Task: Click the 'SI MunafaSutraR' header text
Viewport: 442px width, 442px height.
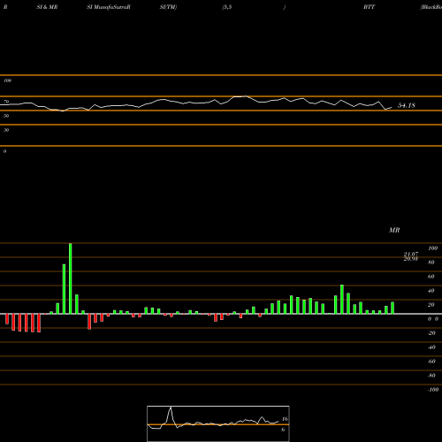Action: (x=109, y=7)
